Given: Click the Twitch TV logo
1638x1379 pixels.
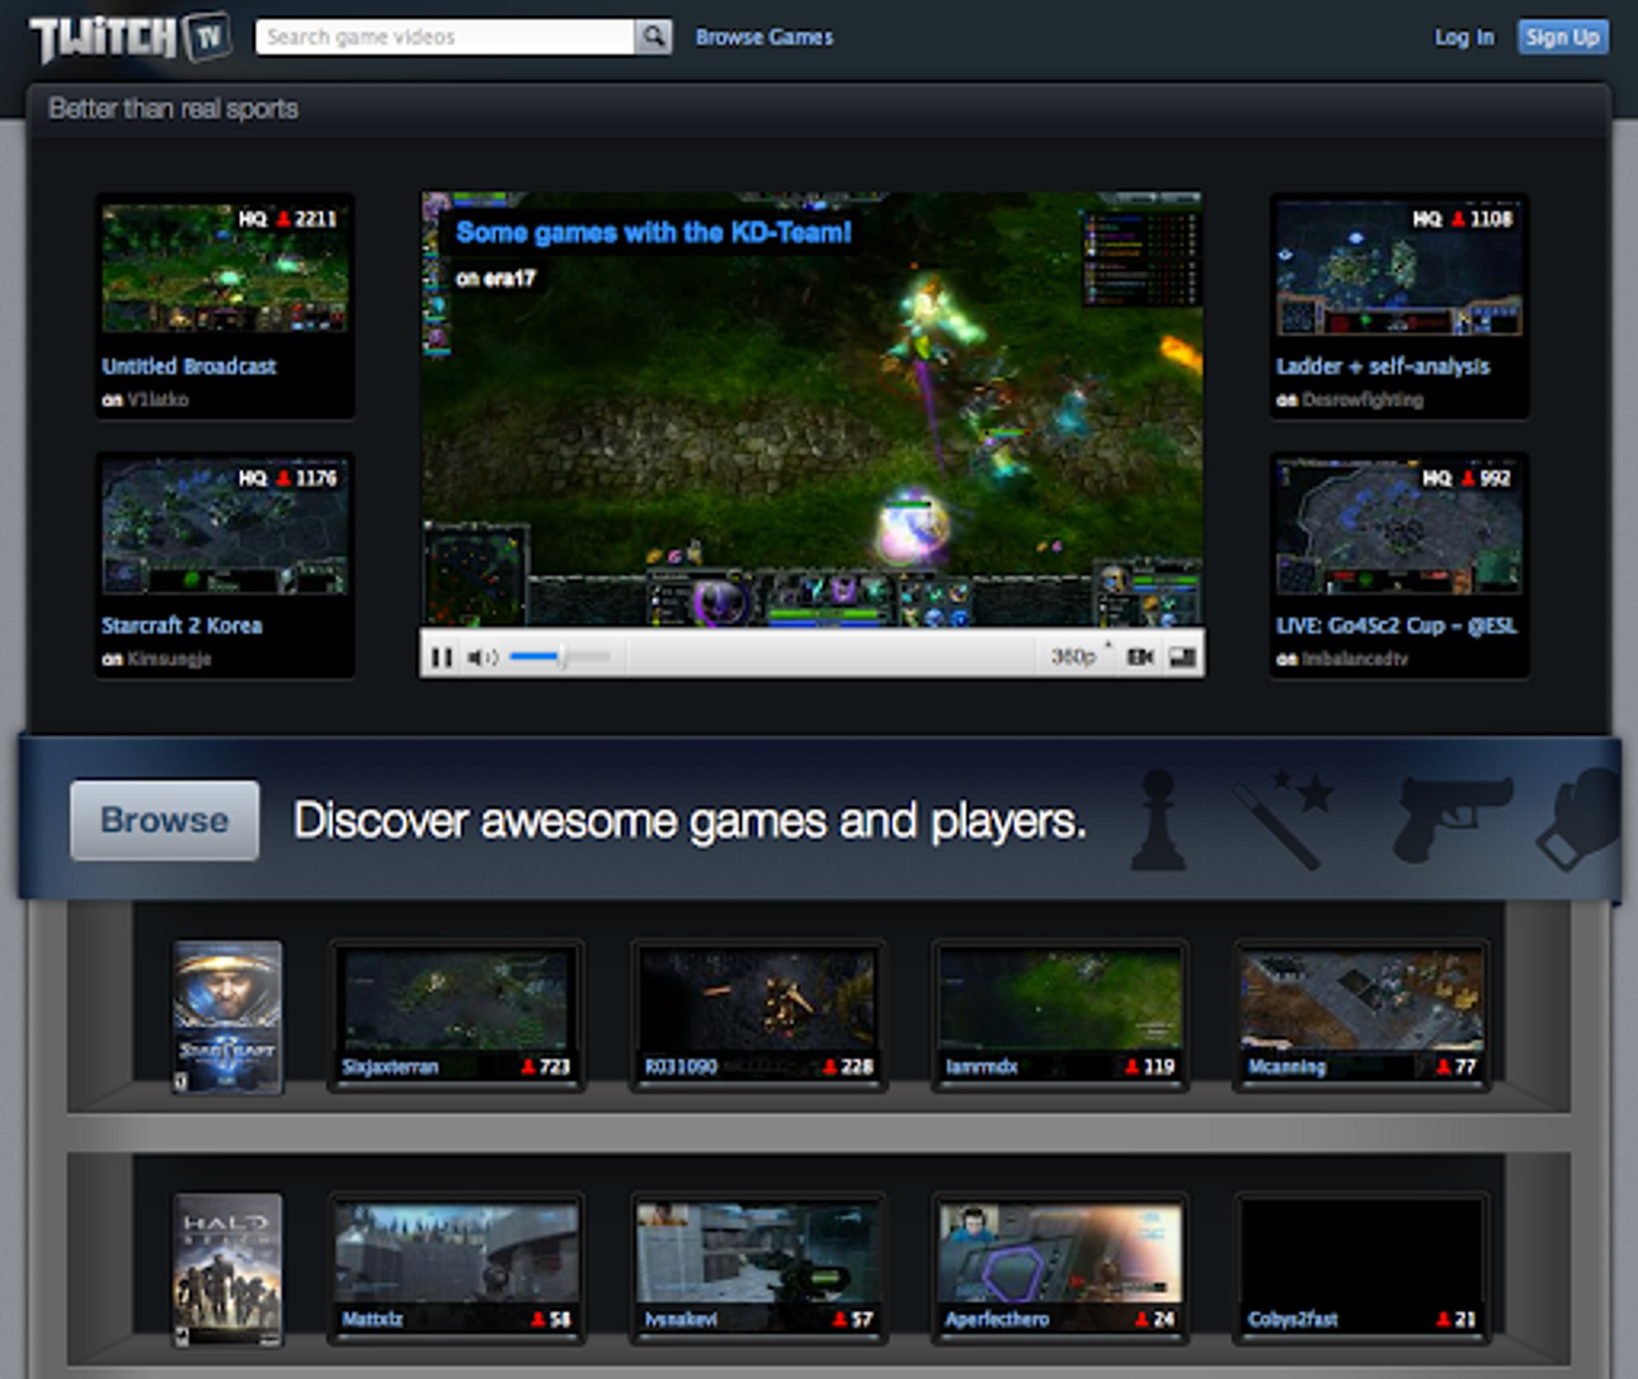Looking at the screenshot, I should (130, 38).
